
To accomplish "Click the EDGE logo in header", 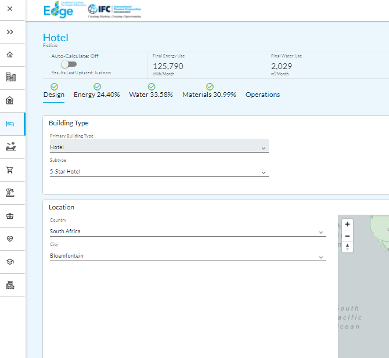I will tap(59, 10).
